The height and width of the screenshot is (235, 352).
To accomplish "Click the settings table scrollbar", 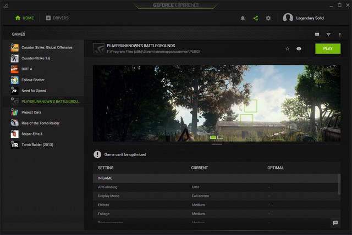I will tap(339, 184).
